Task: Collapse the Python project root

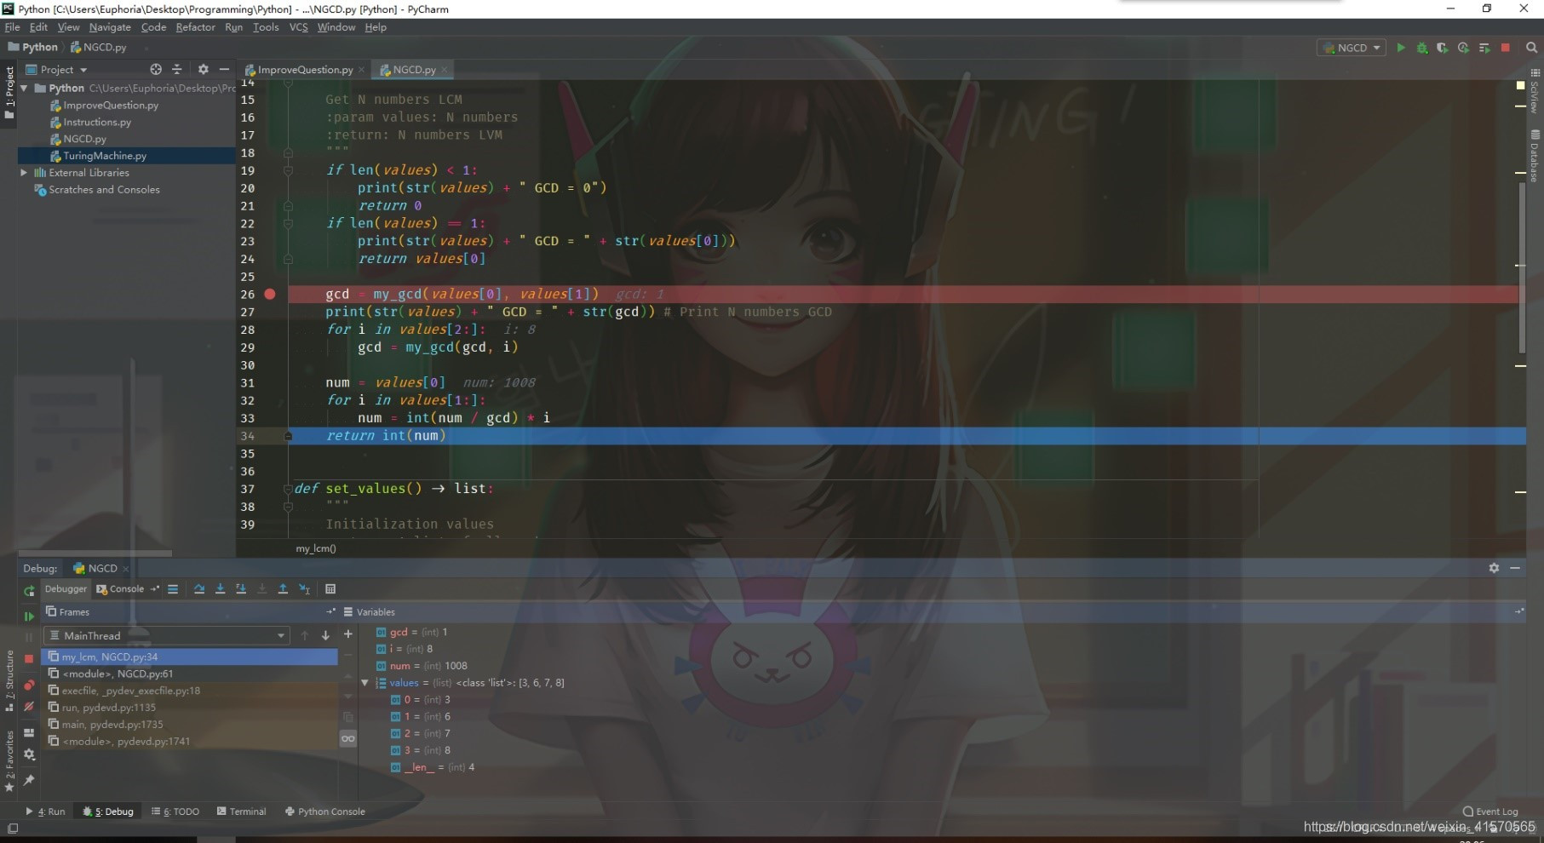Action: pyautogui.click(x=24, y=88)
